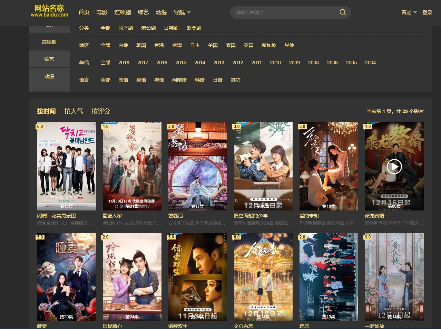Click the 饕餮记 title link

click(176, 216)
